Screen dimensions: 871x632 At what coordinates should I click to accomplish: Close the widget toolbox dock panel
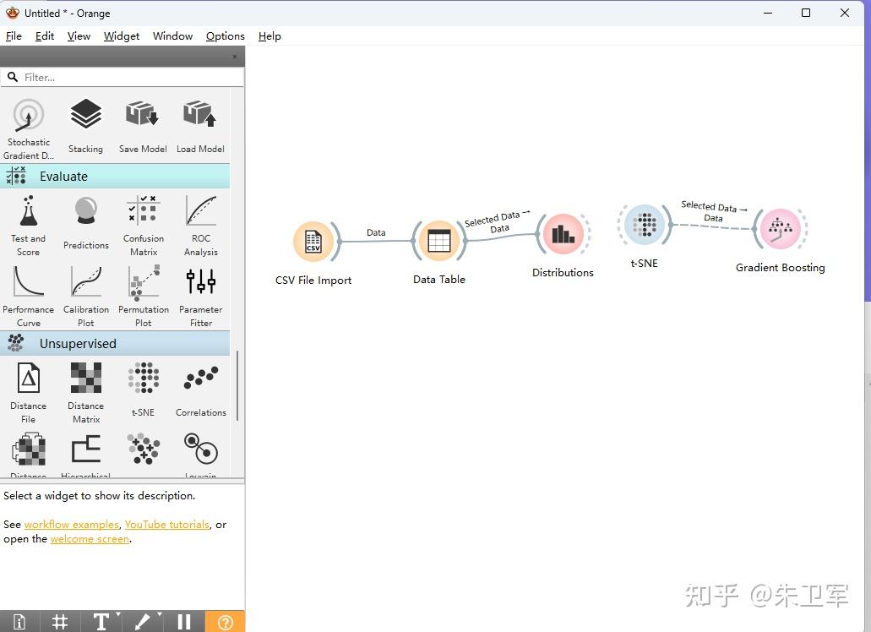234,57
